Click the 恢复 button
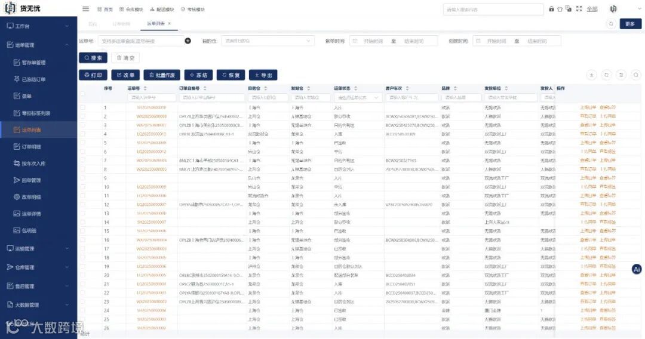 231,75
